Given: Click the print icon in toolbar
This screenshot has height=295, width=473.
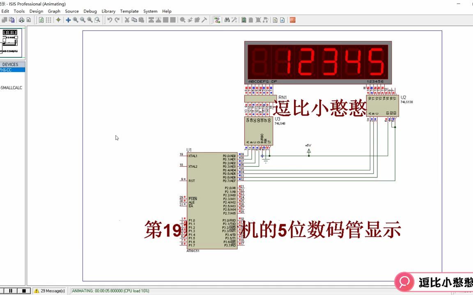Looking at the screenshot, I should pyautogui.click(x=21, y=20).
